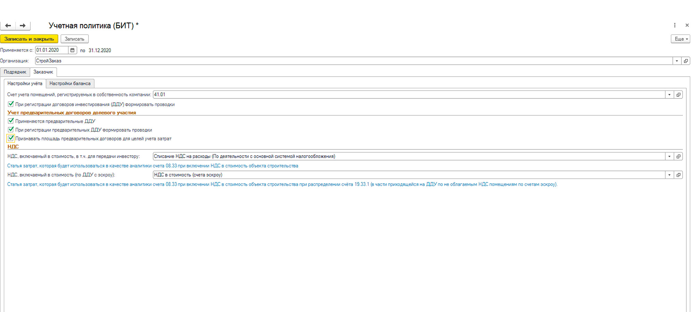This screenshot has width=694, height=312.
Task: Switch to the Настройки баланса tab
Action: point(70,84)
